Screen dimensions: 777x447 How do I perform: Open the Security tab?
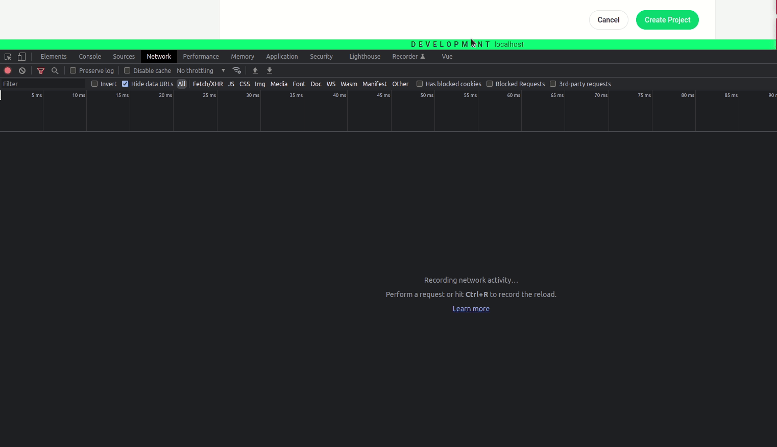point(321,57)
